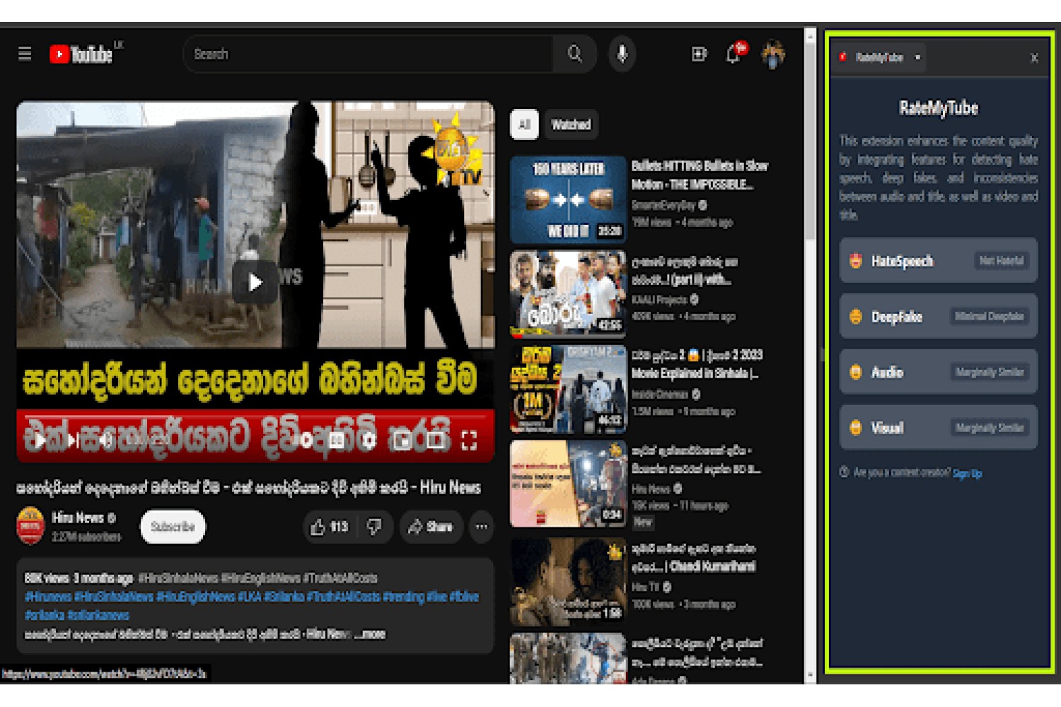Mute the player with the volume icon
This screenshot has width=1061, height=707.
click(x=105, y=440)
